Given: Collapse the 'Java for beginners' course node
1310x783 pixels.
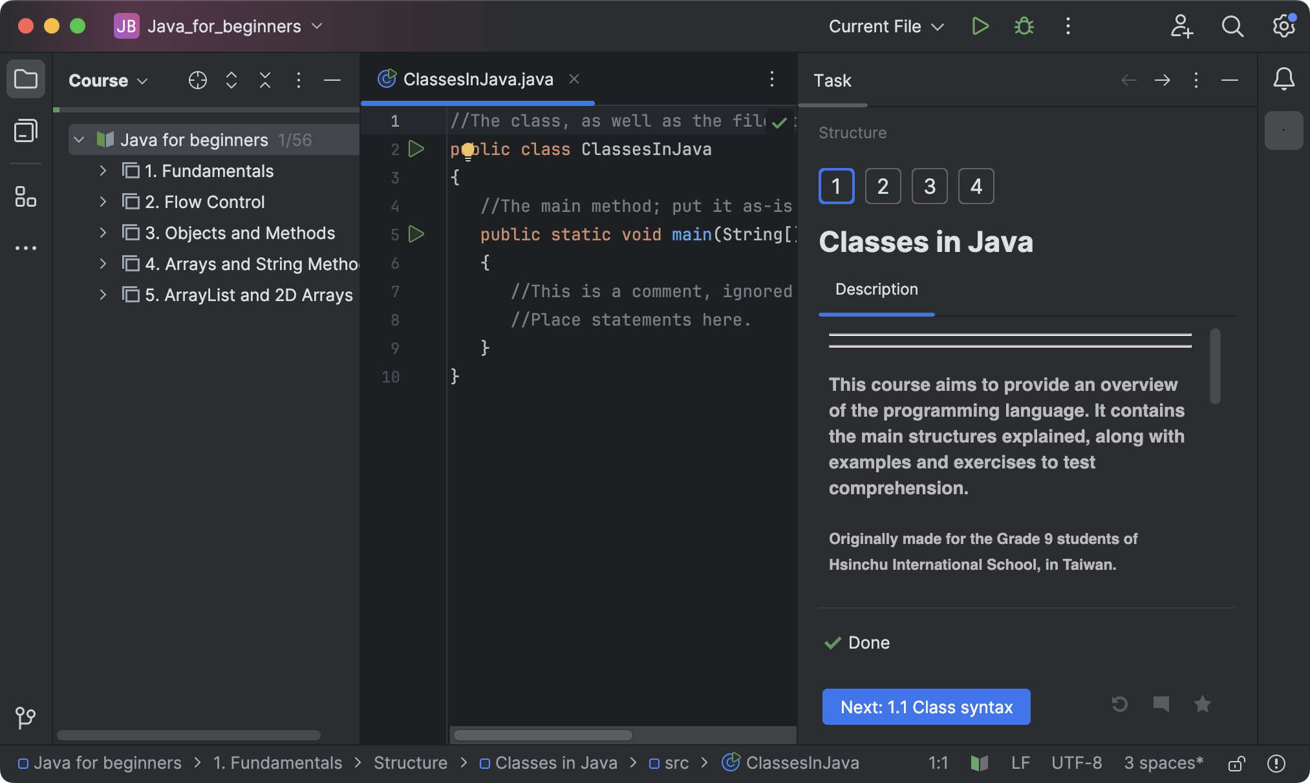Looking at the screenshot, I should point(78,140).
